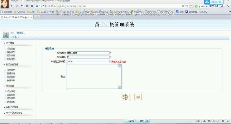Click the trash bin icon in status bar

214,121
